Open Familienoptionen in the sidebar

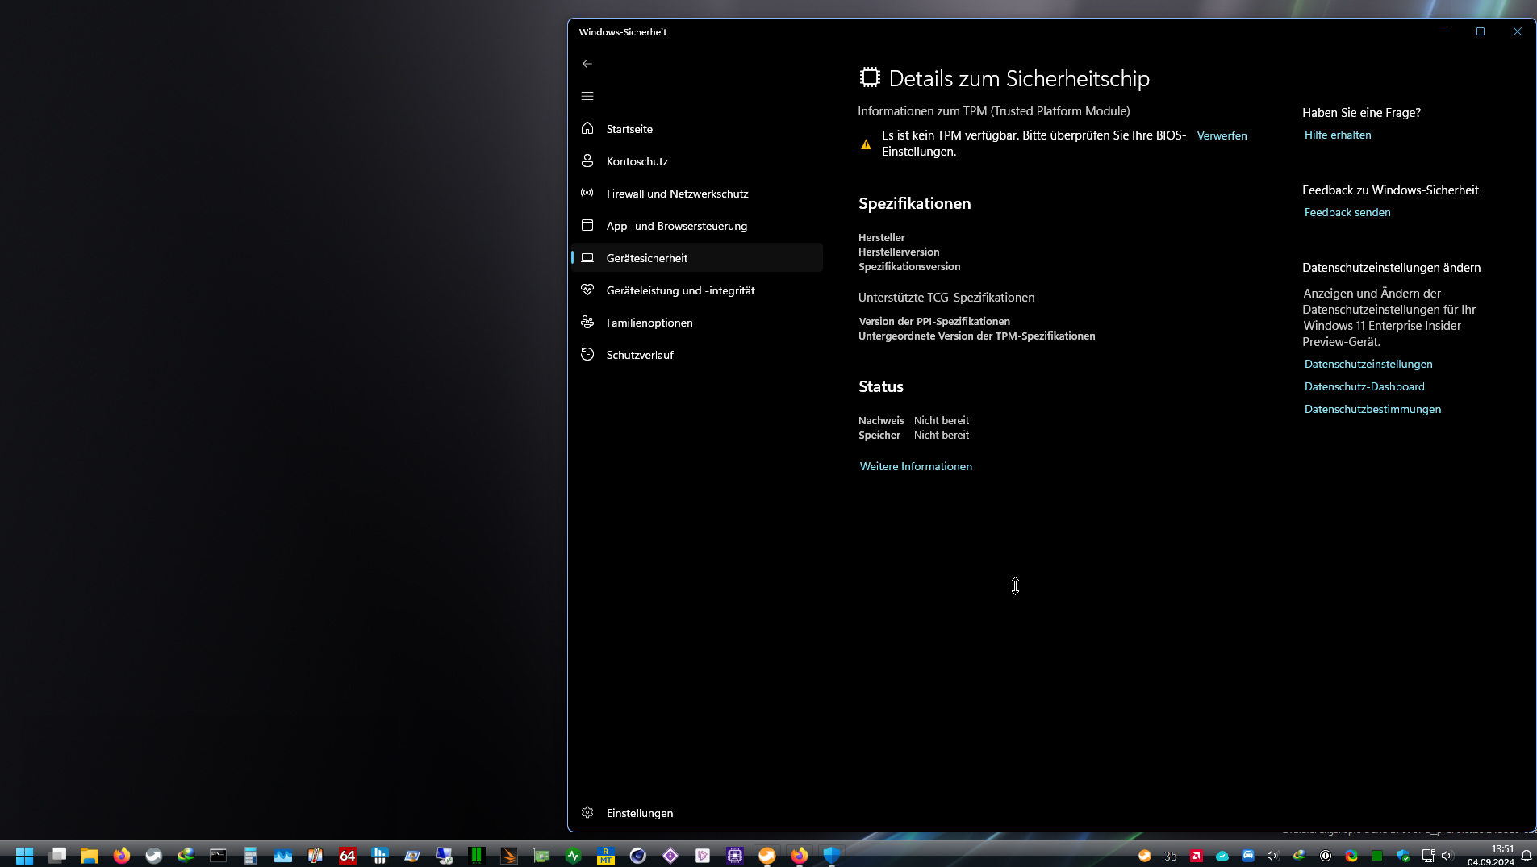[x=697, y=323]
